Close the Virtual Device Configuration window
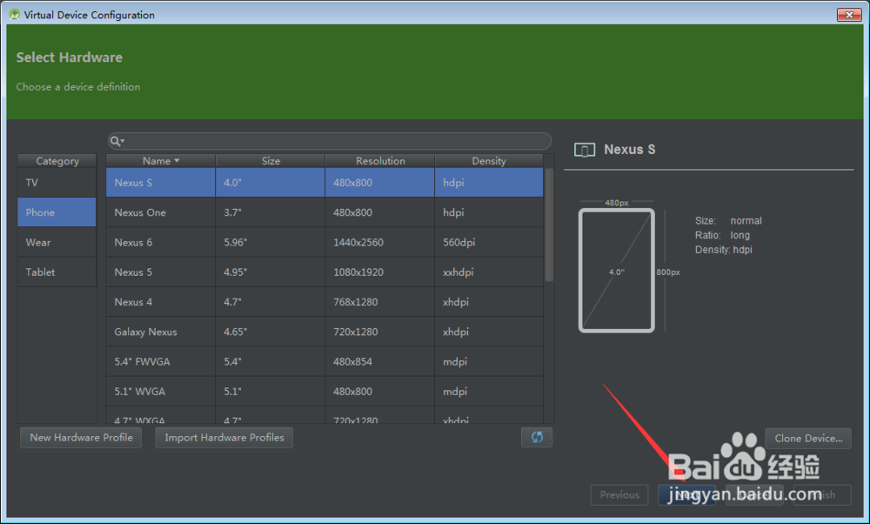870x524 pixels. coord(849,15)
